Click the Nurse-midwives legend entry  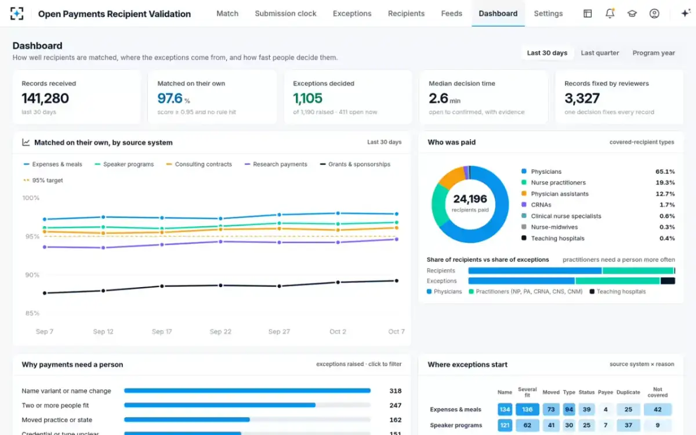pos(597,227)
